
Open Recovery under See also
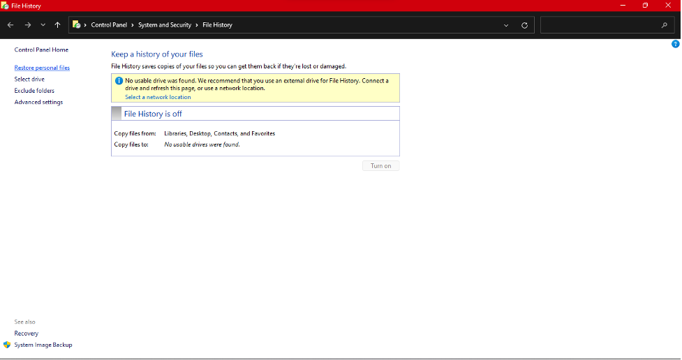click(26, 333)
